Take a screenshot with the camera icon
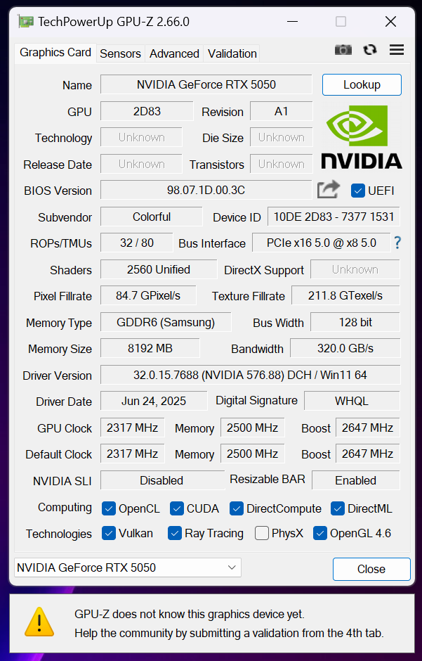The image size is (422, 661). [x=343, y=50]
